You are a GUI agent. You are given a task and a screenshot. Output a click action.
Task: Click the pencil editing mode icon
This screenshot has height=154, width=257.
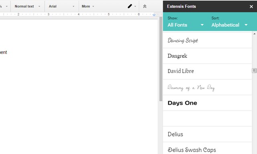[x=130, y=6]
